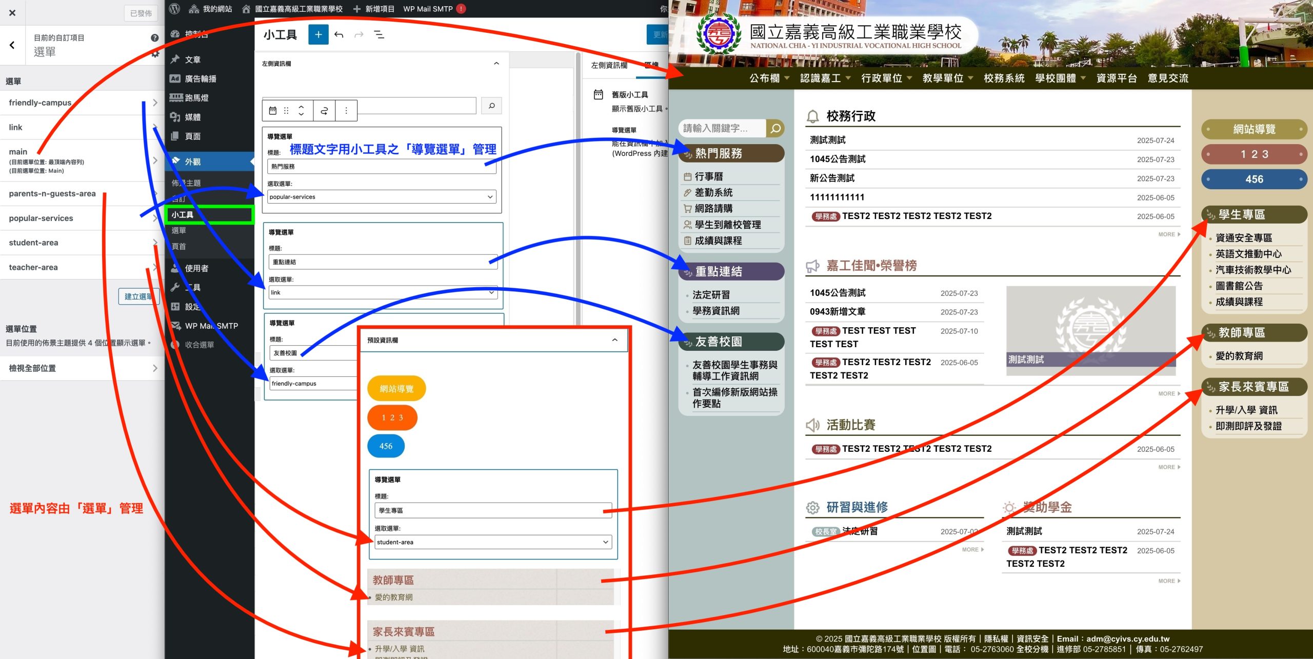Image resolution: width=1313 pixels, height=659 pixels.
Task: Expand the student-area menu row
Action: (82, 243)
